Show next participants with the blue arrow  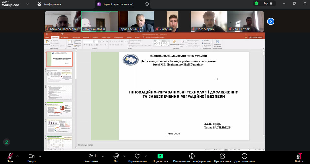tap(271, 21)
